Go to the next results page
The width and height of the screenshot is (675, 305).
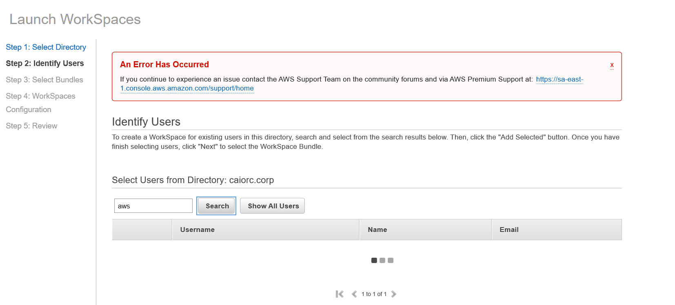click(x=393, y=294)
